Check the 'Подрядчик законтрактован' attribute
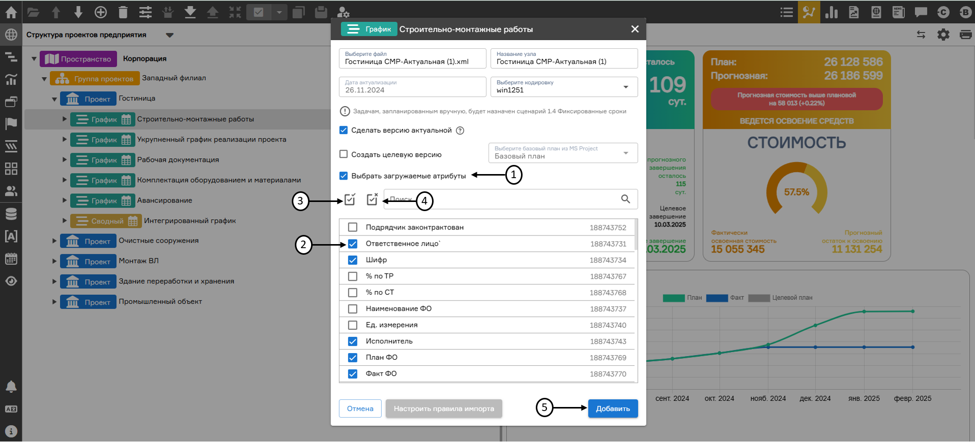975x442 pixels. [352, 227]
